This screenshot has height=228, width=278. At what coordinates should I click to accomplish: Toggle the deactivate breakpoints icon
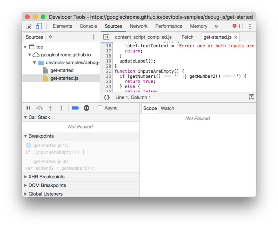pos(75,108)
